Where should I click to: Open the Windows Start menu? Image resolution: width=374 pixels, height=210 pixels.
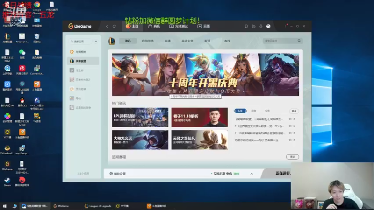coord(5,206)
